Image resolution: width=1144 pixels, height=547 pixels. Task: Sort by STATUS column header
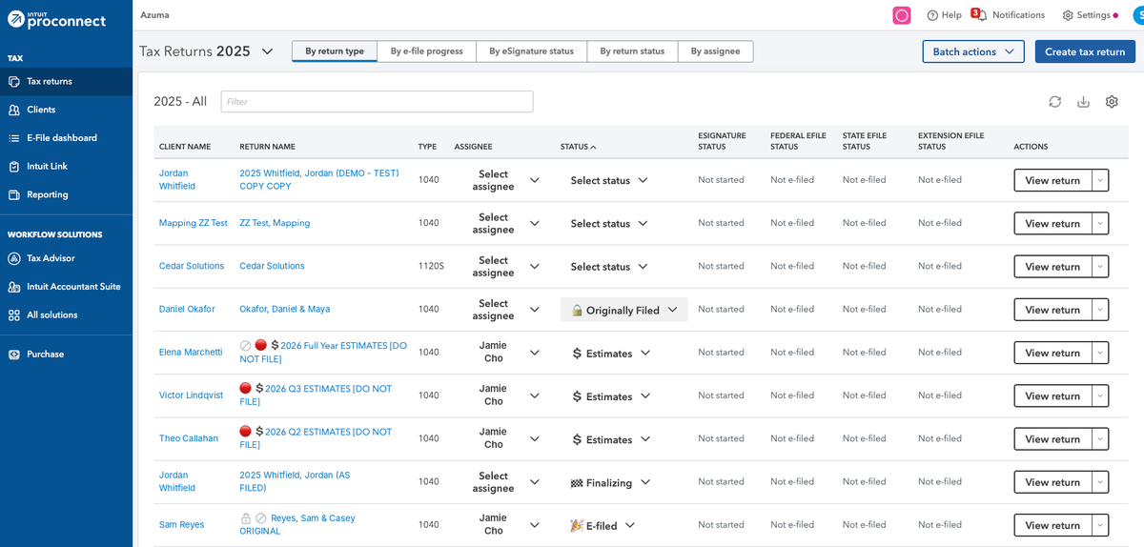tap(578, 147)
